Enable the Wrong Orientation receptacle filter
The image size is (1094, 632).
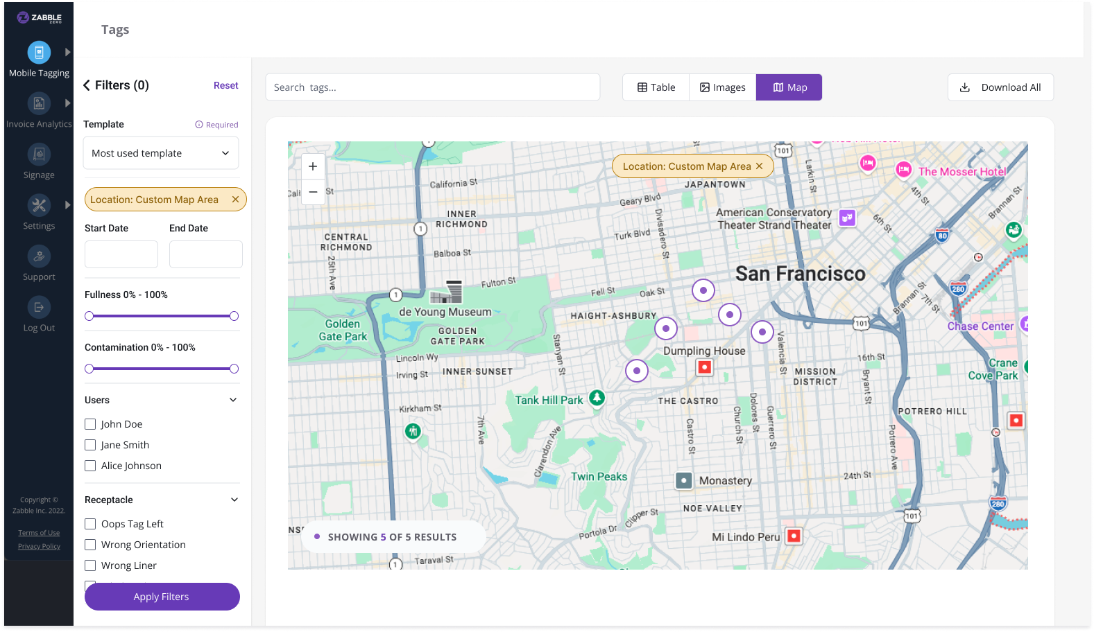pyautogui.click(x=90, y=545)
